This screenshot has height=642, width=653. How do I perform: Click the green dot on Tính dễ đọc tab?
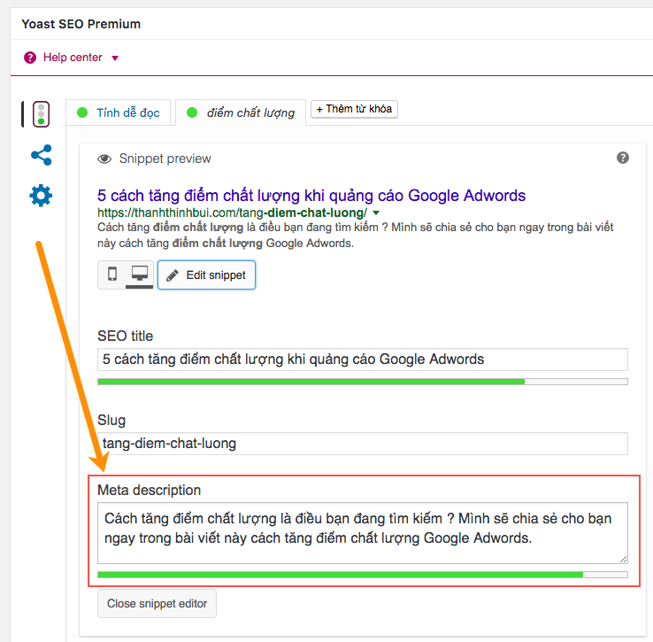(x=82, y=112)
